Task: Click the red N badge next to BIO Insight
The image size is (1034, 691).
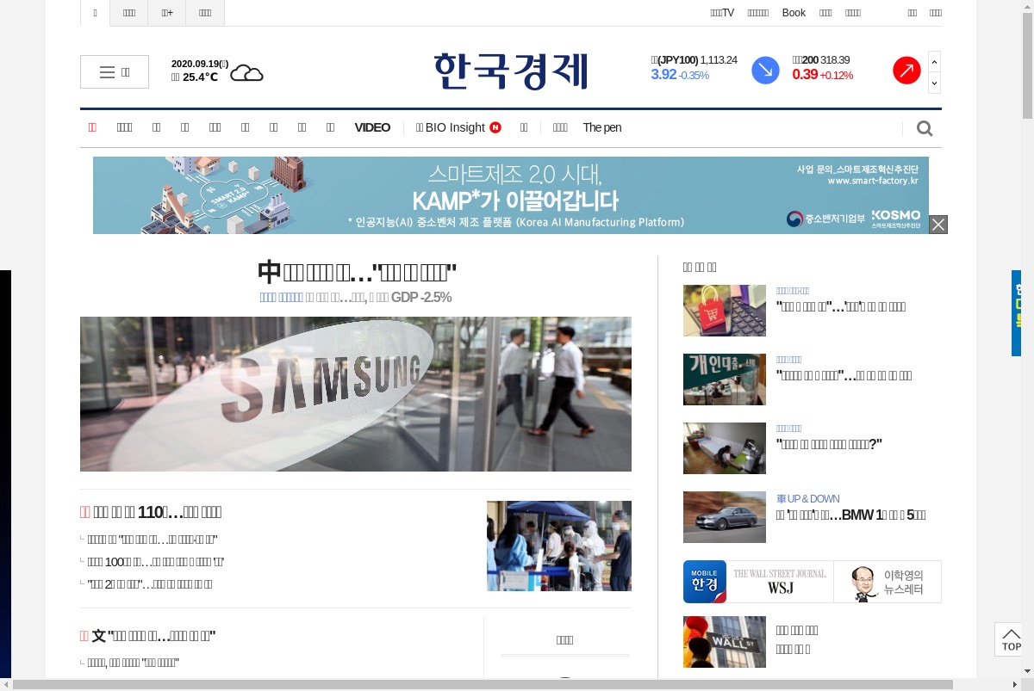Action: 495,127
